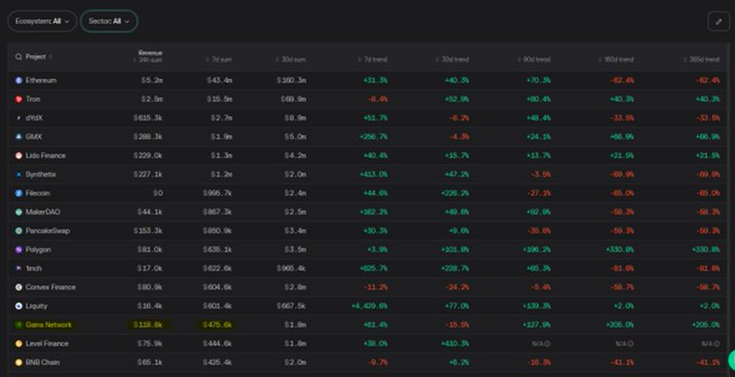The width and height of the screenshot is (735, 377).
Task: Sort by 30d sum column header
Action: (290, 60)
